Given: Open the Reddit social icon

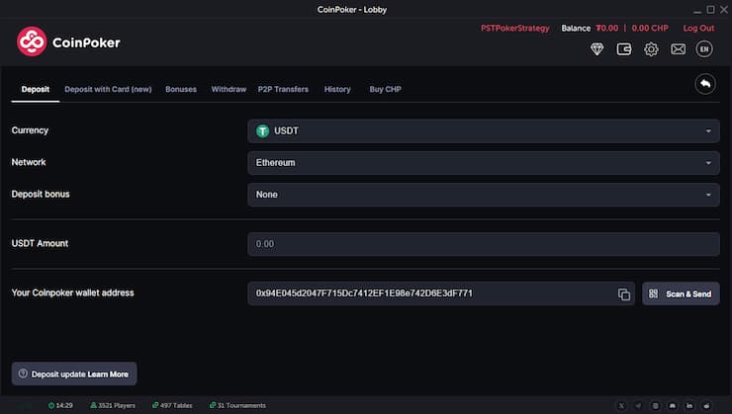Looking at the screenshot, I should [707, 406].
